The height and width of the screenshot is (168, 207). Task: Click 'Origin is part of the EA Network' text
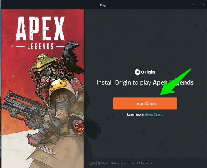coord(131,163)
